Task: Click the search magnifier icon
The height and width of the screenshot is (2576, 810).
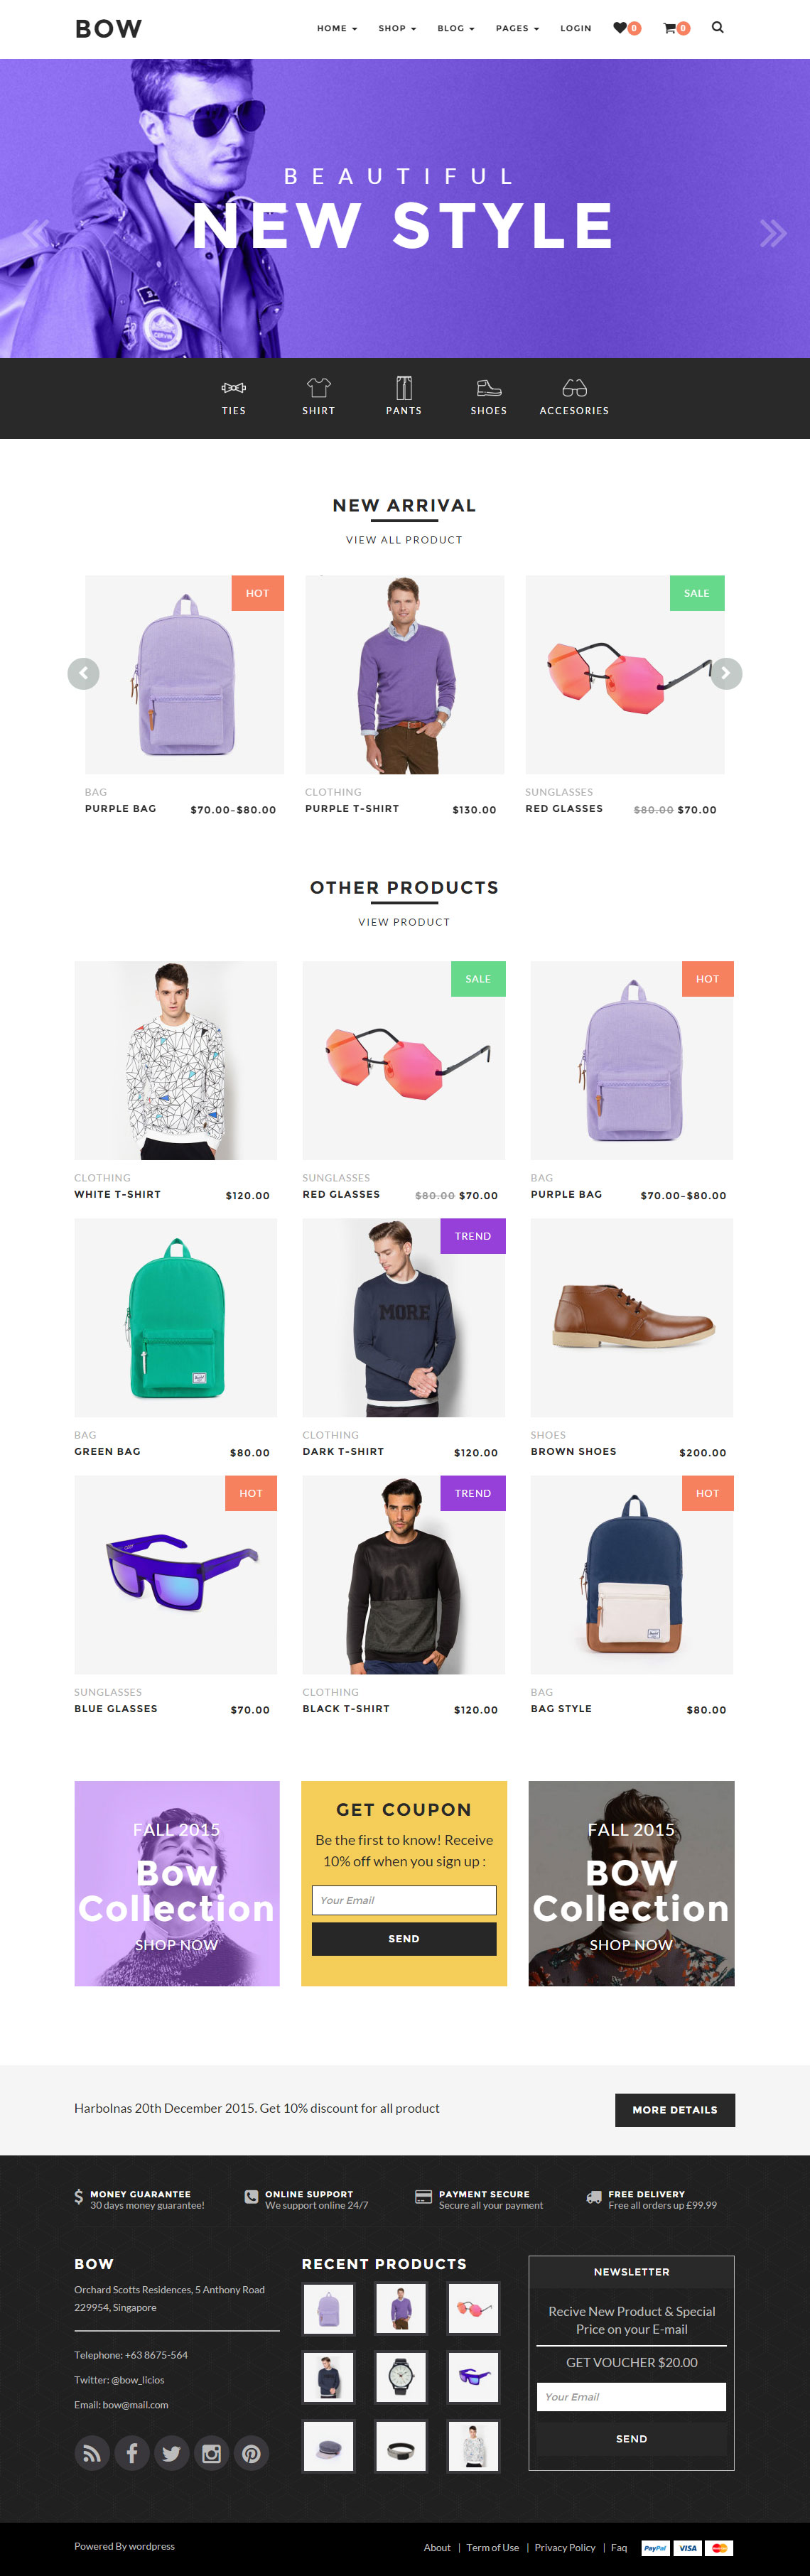Action: point(717,27)
